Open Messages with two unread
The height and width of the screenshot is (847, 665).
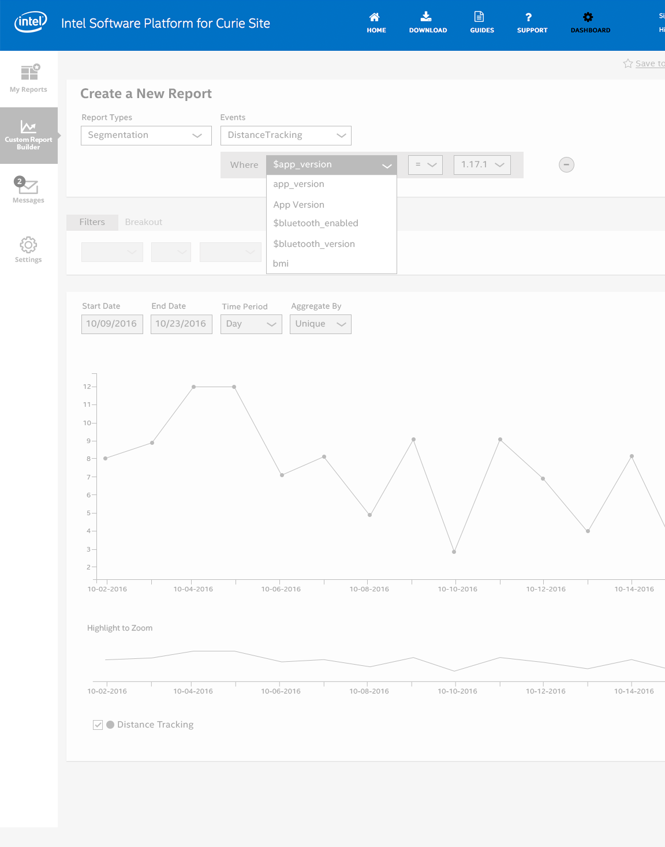[28, 190]
